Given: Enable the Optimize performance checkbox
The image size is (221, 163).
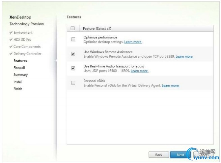Looking at the screenshot, I should click(x=73, y=39).
